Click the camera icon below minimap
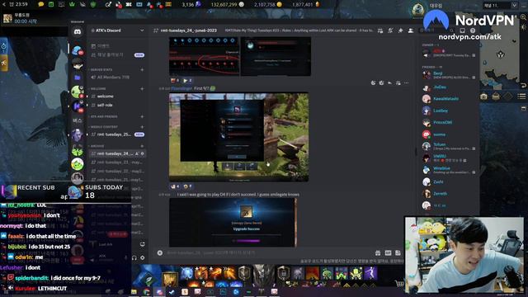 point(484,97)
